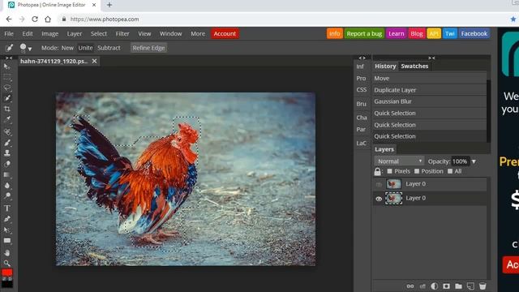Create a new layer icon
This screenshot has width=519, height=292.
[x=470, y=286]
